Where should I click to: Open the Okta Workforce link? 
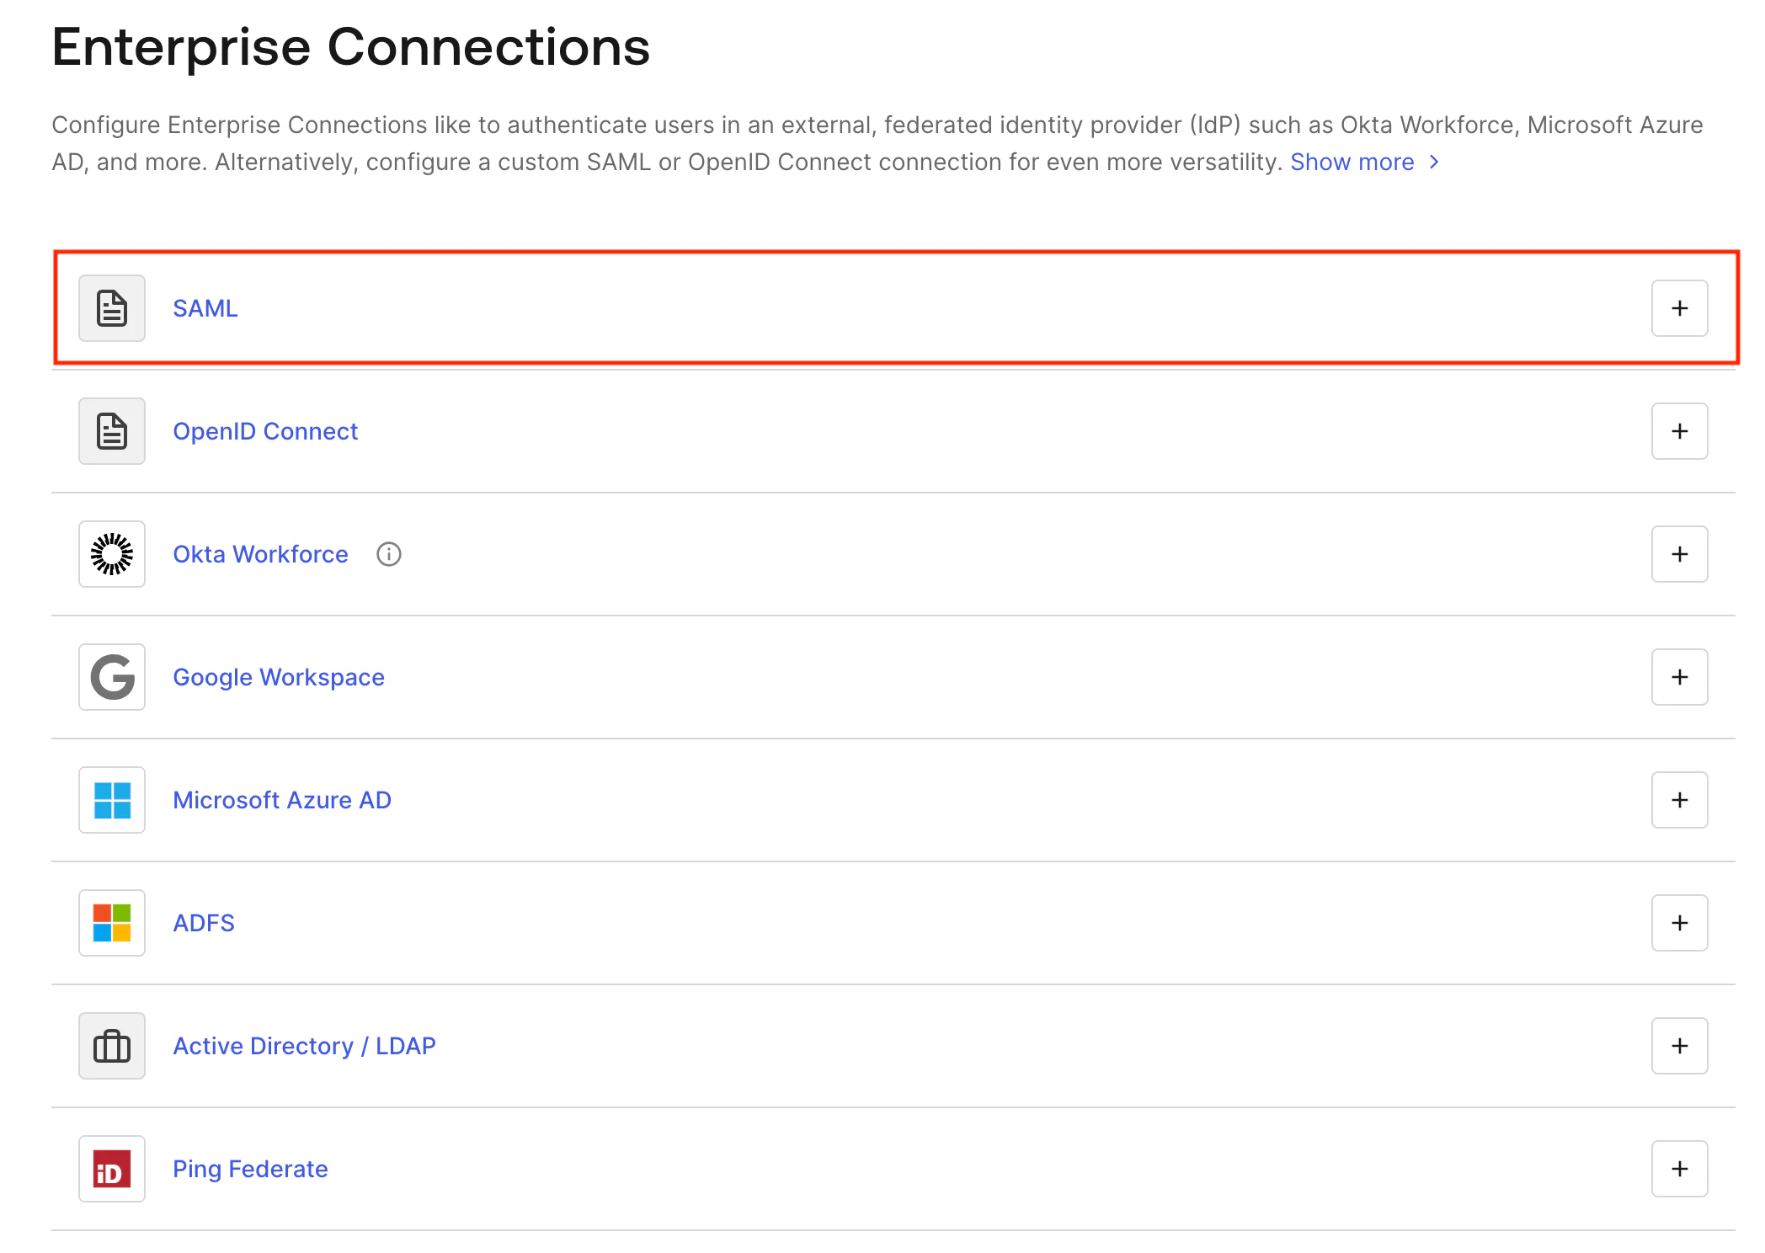(260, 554)
